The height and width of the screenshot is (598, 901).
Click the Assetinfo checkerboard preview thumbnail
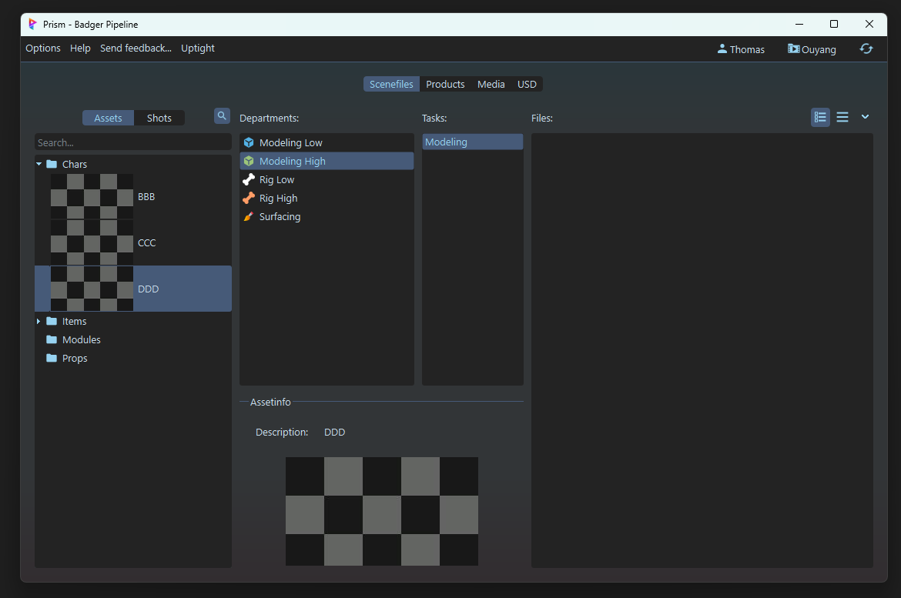[381, 511]
